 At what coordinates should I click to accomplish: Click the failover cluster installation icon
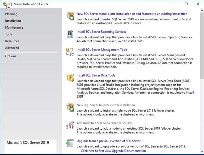click(x=70, y=107)
